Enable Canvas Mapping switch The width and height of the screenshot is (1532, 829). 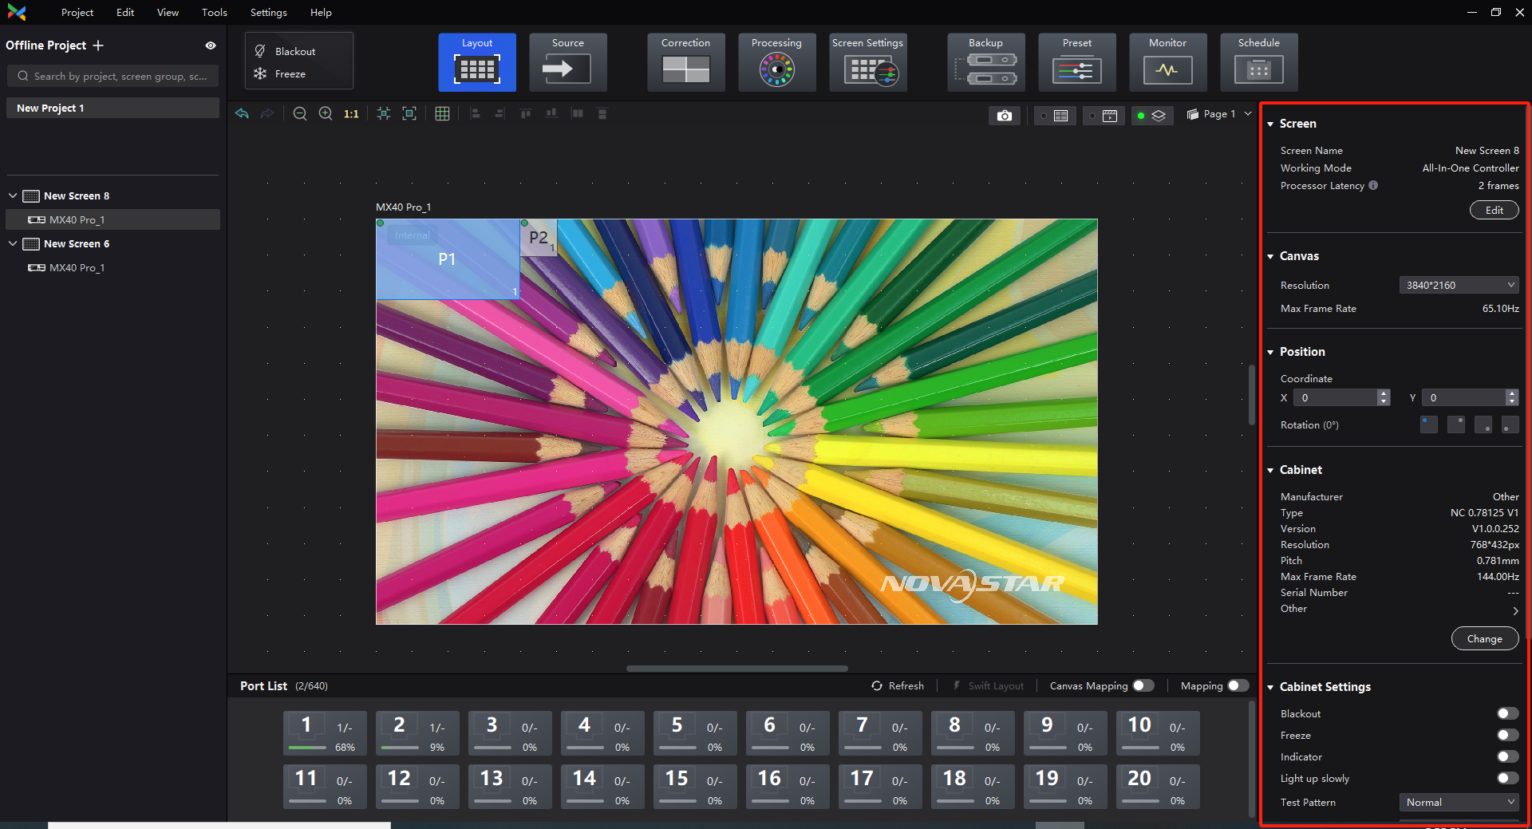[x=1143, y=685]
